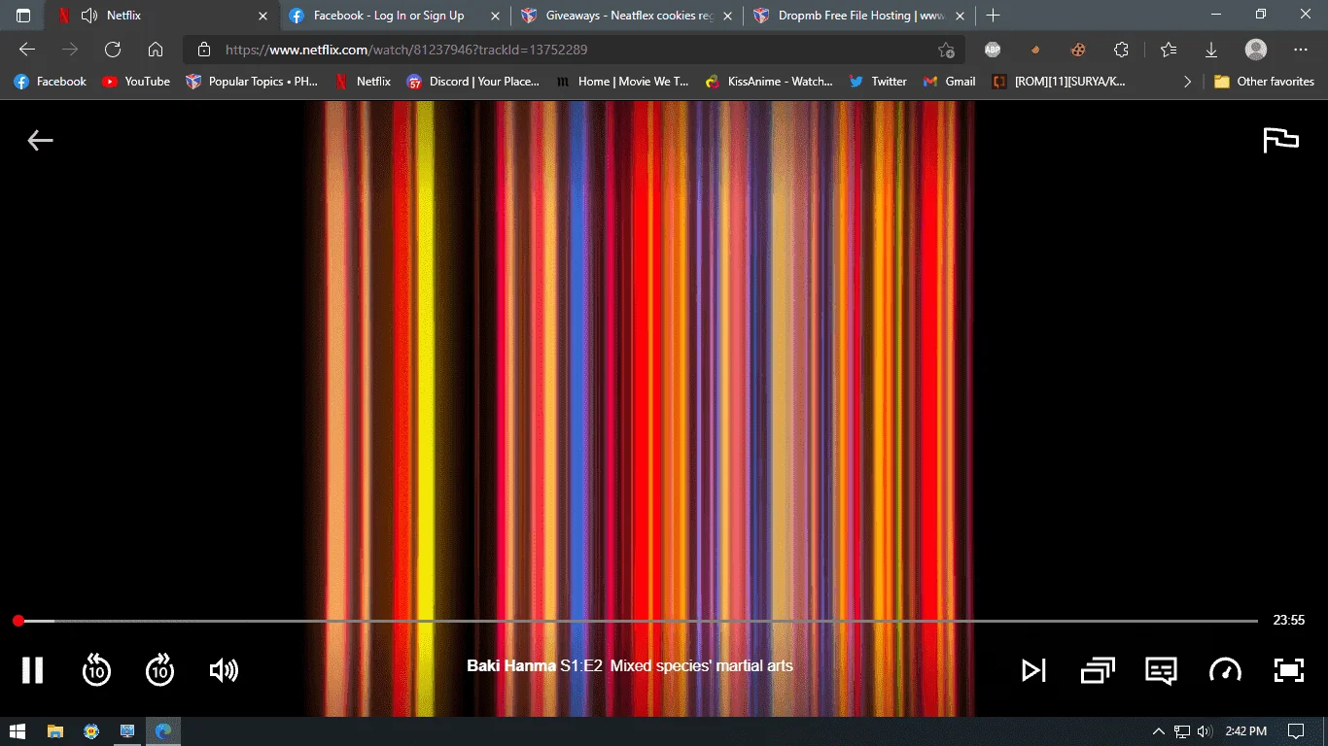Open the Windows Start menu
Viewport: 1328px width, 746px height.
coord(17,730)
